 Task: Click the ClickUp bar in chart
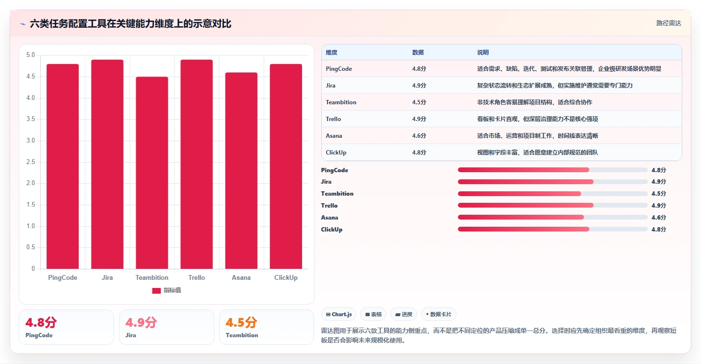point(286,166)
